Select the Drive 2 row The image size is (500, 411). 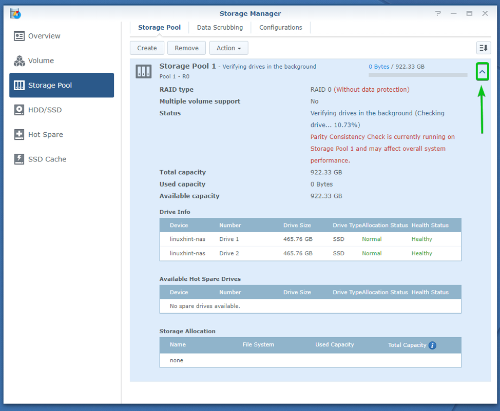tap(310, 254)
